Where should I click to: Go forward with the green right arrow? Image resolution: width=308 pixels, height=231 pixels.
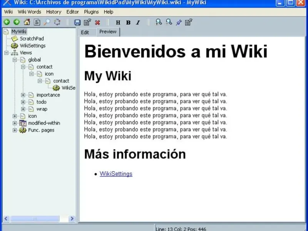coord(17,22)
